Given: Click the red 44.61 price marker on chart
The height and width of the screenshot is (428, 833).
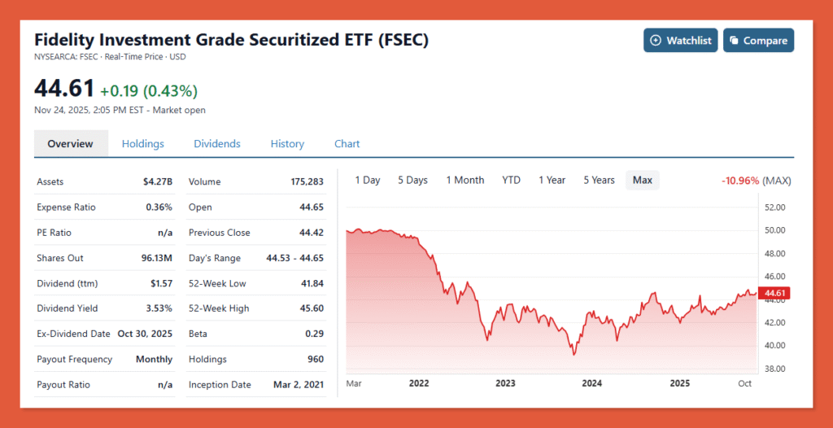Looking at the screenshot, I should point(774,294).
